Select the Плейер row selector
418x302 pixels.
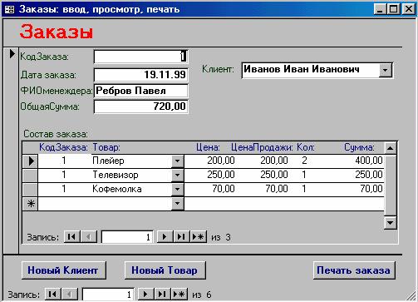(30, 161)
